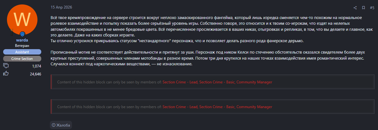Bookmark this post with the bookmark icon
Viewport: 378px width, 130px height.
pos(363,7)
